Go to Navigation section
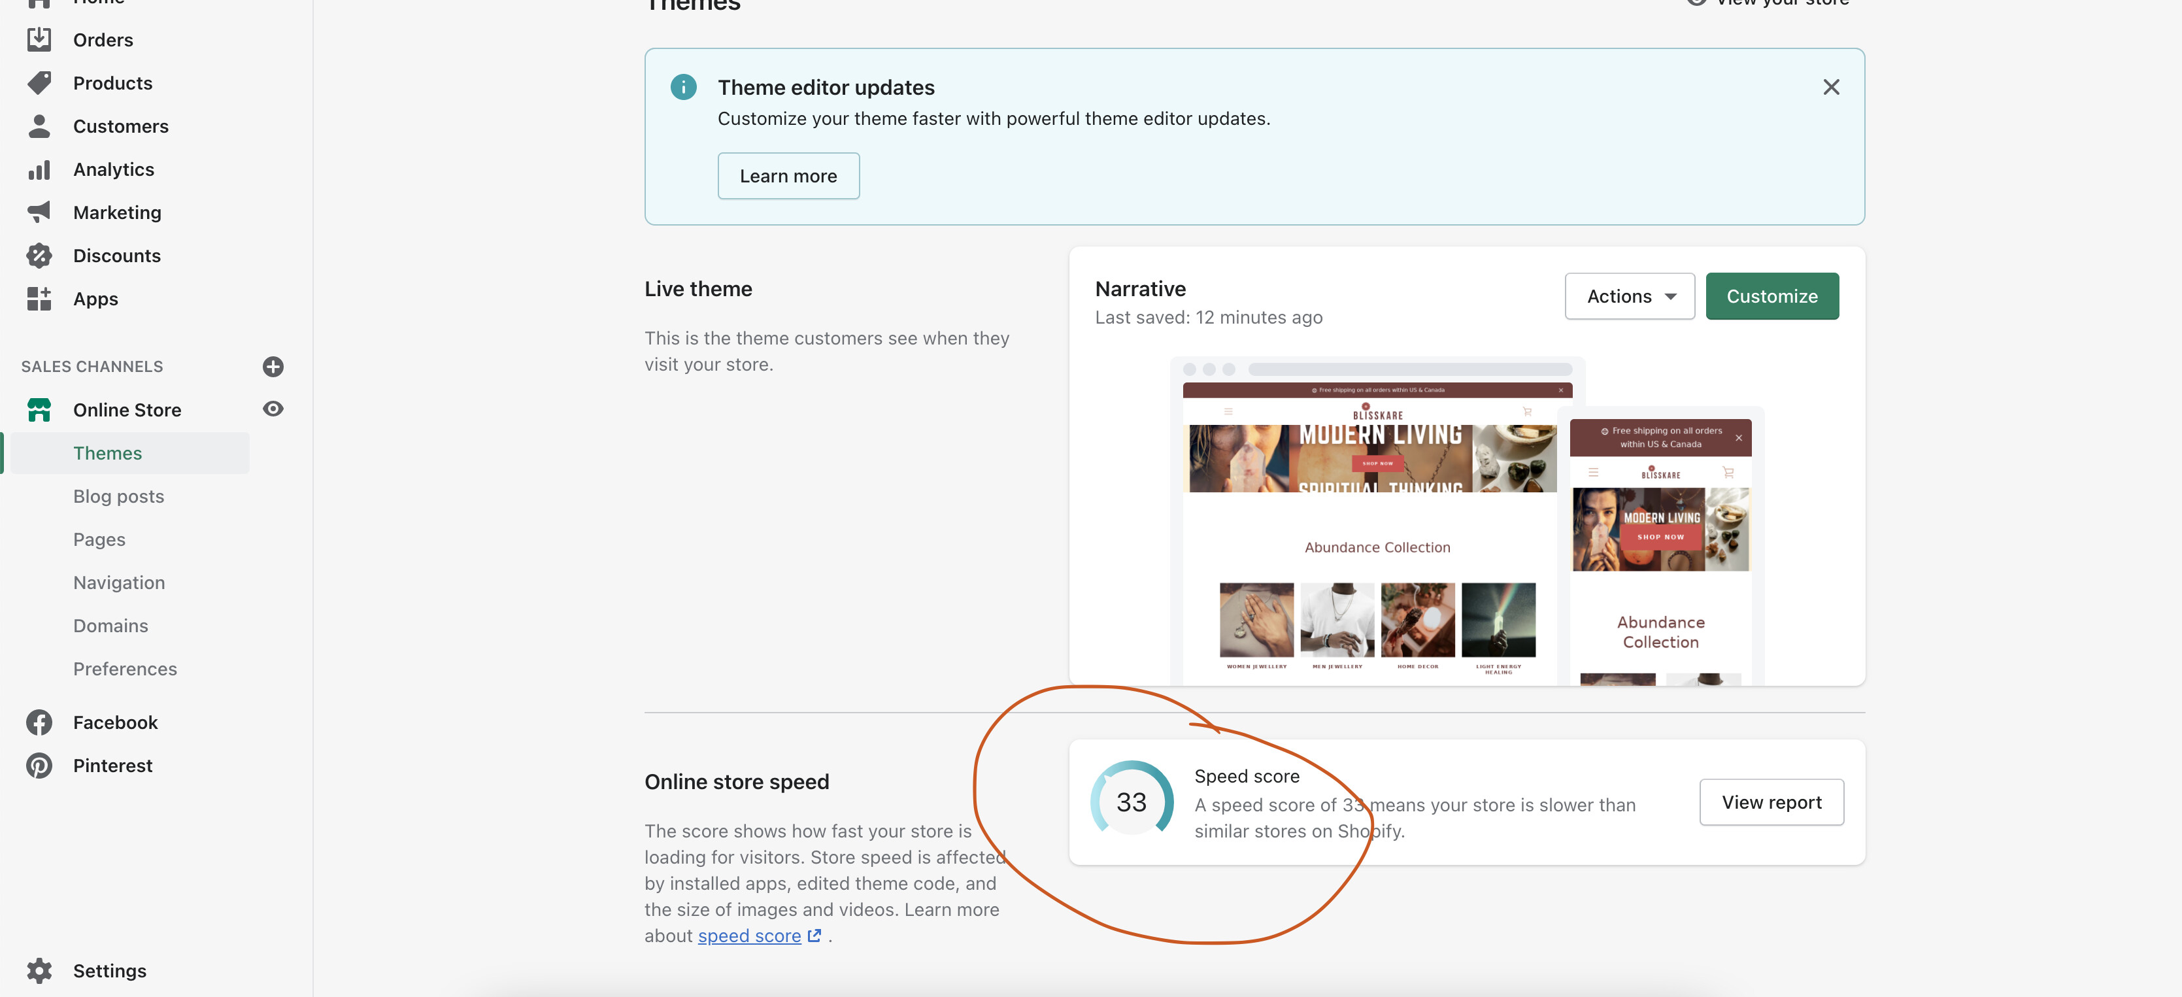2182x997 pixels. click(x=118, y=583)
